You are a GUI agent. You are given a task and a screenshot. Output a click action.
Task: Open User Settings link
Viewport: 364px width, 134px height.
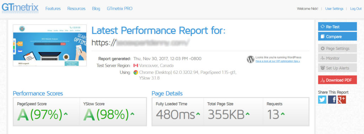[334, 9]
